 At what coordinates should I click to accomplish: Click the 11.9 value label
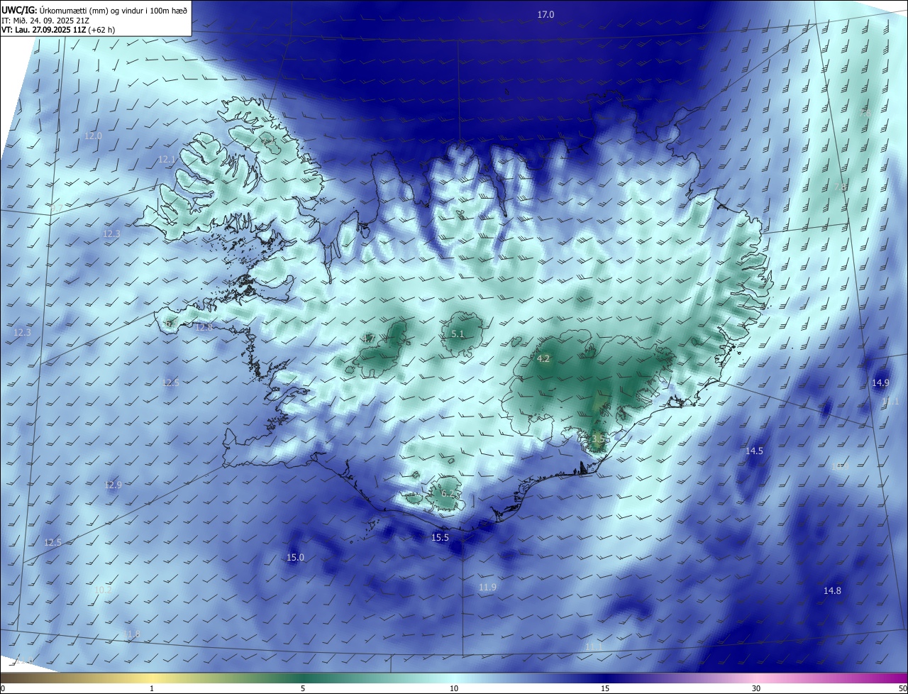[x=487, y=588]
